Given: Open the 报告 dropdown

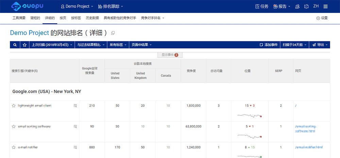Looking at the screenshot, I should tap(282, 6).
